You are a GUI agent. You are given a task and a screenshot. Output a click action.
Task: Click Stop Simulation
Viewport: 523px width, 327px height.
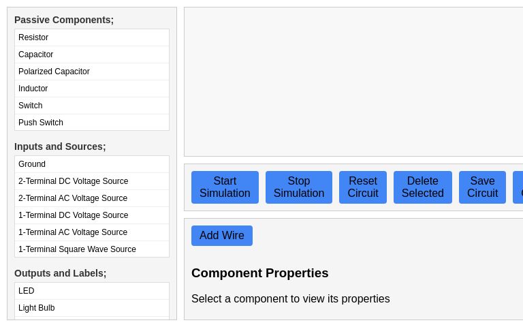(x=299, y=187)
